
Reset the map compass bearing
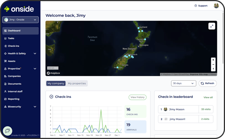[x=213, y=69]
